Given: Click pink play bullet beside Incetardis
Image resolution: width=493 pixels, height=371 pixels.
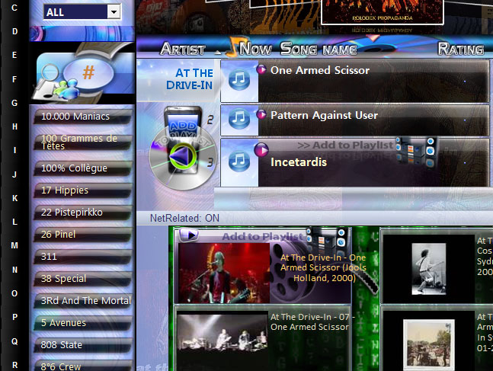Looking at the screenshot, I should 261,149.
